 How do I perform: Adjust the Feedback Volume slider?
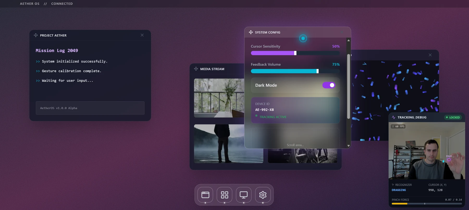coord(295,71)
